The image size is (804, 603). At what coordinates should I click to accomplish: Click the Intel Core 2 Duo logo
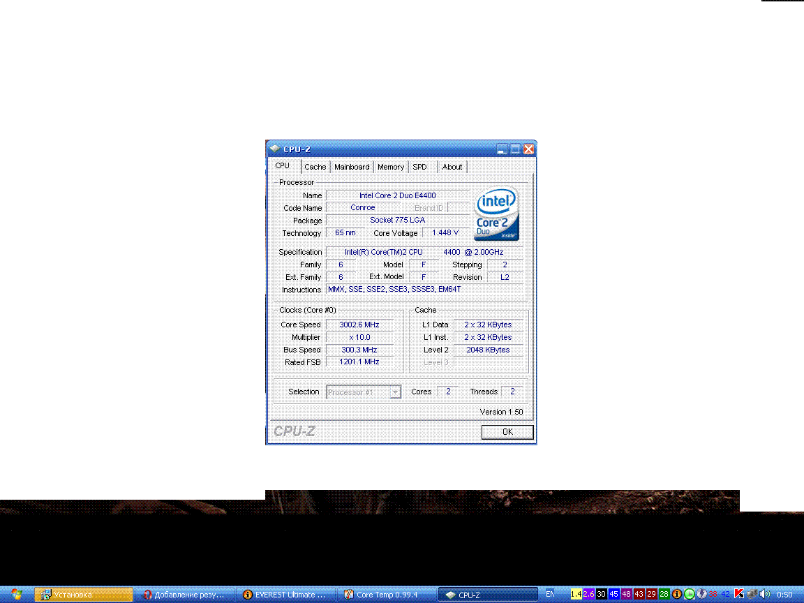496,214
